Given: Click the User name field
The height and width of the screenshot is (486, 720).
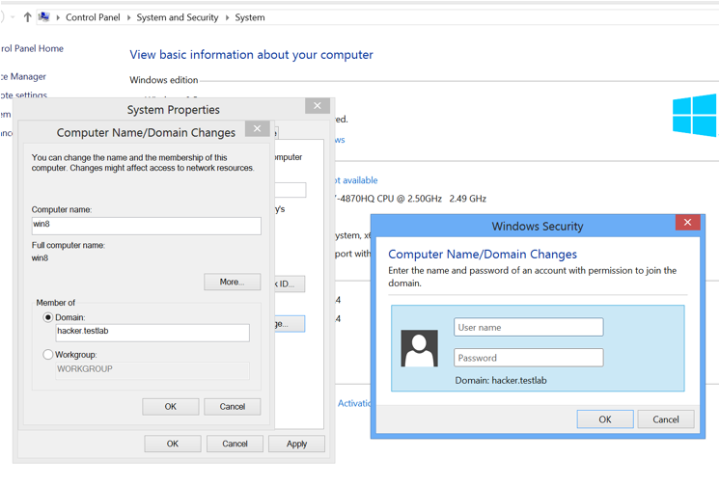Looking at the screenshot, I should coord(529,327).
